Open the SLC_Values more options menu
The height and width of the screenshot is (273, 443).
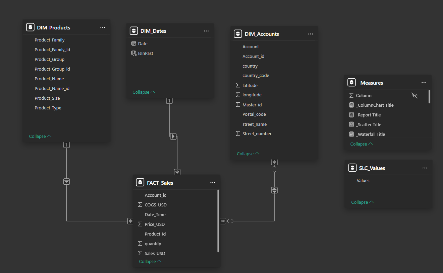point(425,168)
